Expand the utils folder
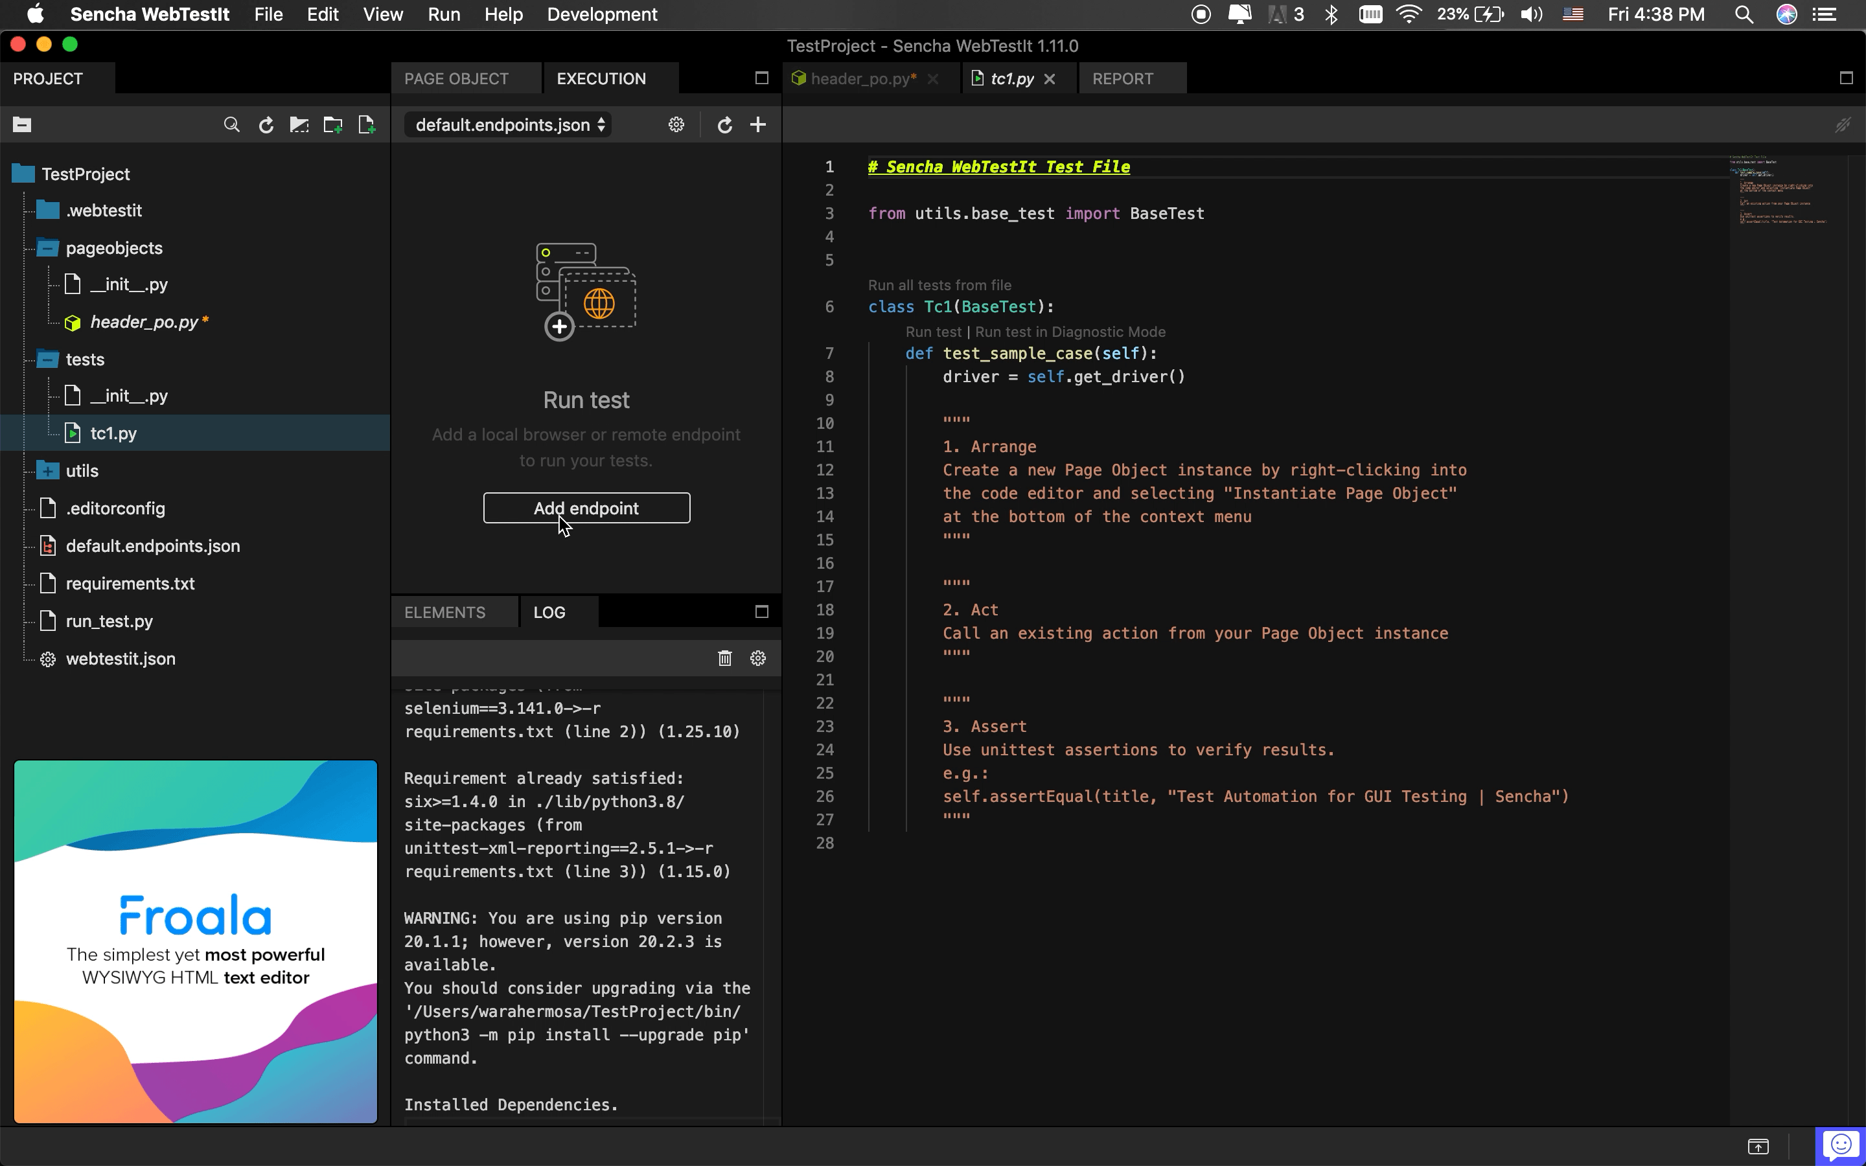This screenshot has width=1866, height=1166. point(48,470)
